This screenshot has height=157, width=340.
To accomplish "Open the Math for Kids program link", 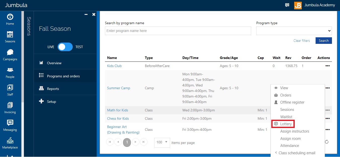I will click(118, 110).
